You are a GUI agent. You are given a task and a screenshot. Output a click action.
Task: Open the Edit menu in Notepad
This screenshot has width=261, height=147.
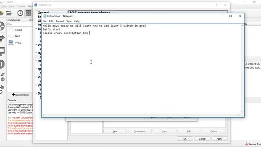[51, 21]
